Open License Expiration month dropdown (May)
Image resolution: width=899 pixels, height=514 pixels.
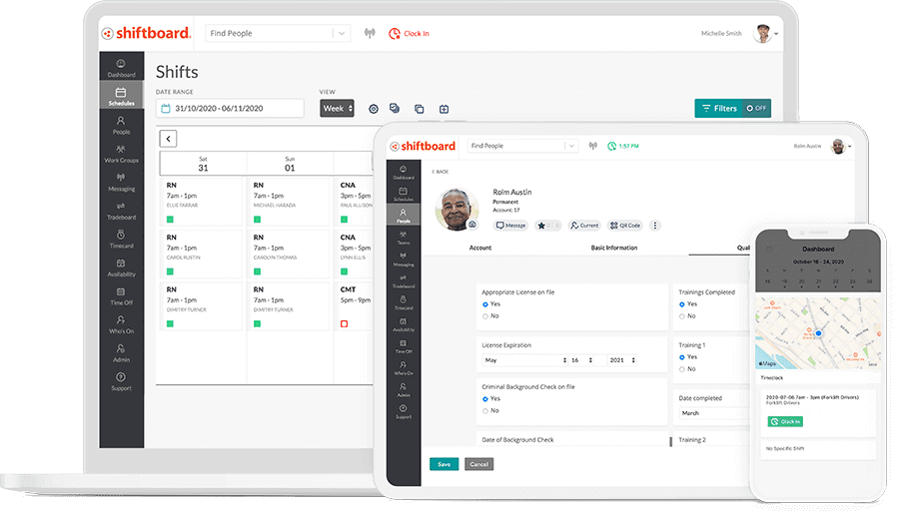point(525,360)
